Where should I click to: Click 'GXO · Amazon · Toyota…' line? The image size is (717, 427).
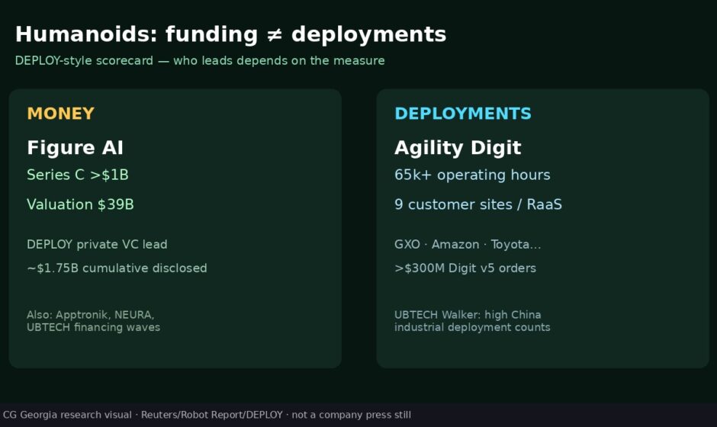pos(468,245)
